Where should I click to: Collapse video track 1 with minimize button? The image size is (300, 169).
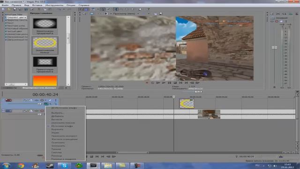point(3,100)
